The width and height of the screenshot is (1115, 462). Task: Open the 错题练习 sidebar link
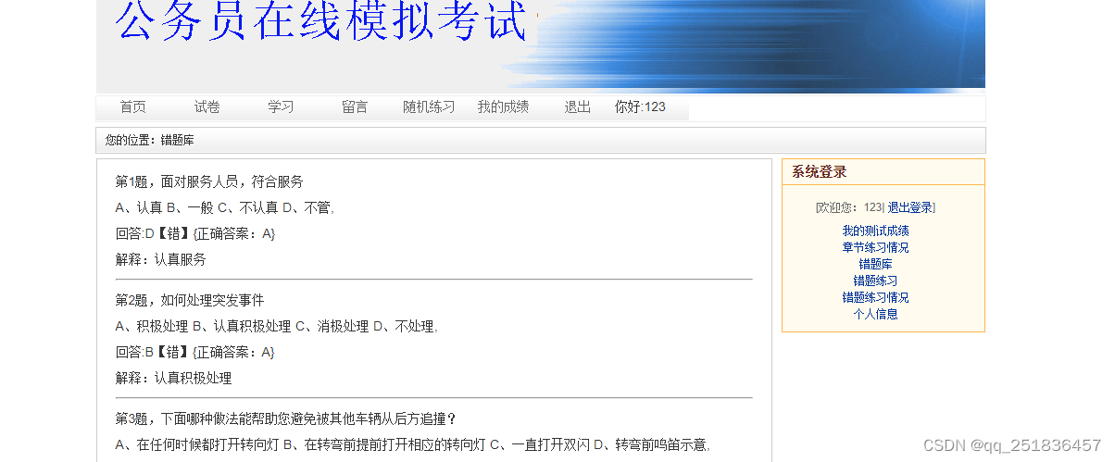pos(875,281)
